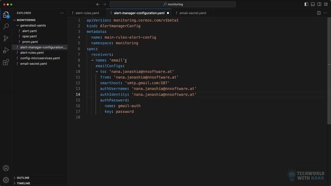Click line number 18 in the gutter
331x186 pixels.
(78, 117)
